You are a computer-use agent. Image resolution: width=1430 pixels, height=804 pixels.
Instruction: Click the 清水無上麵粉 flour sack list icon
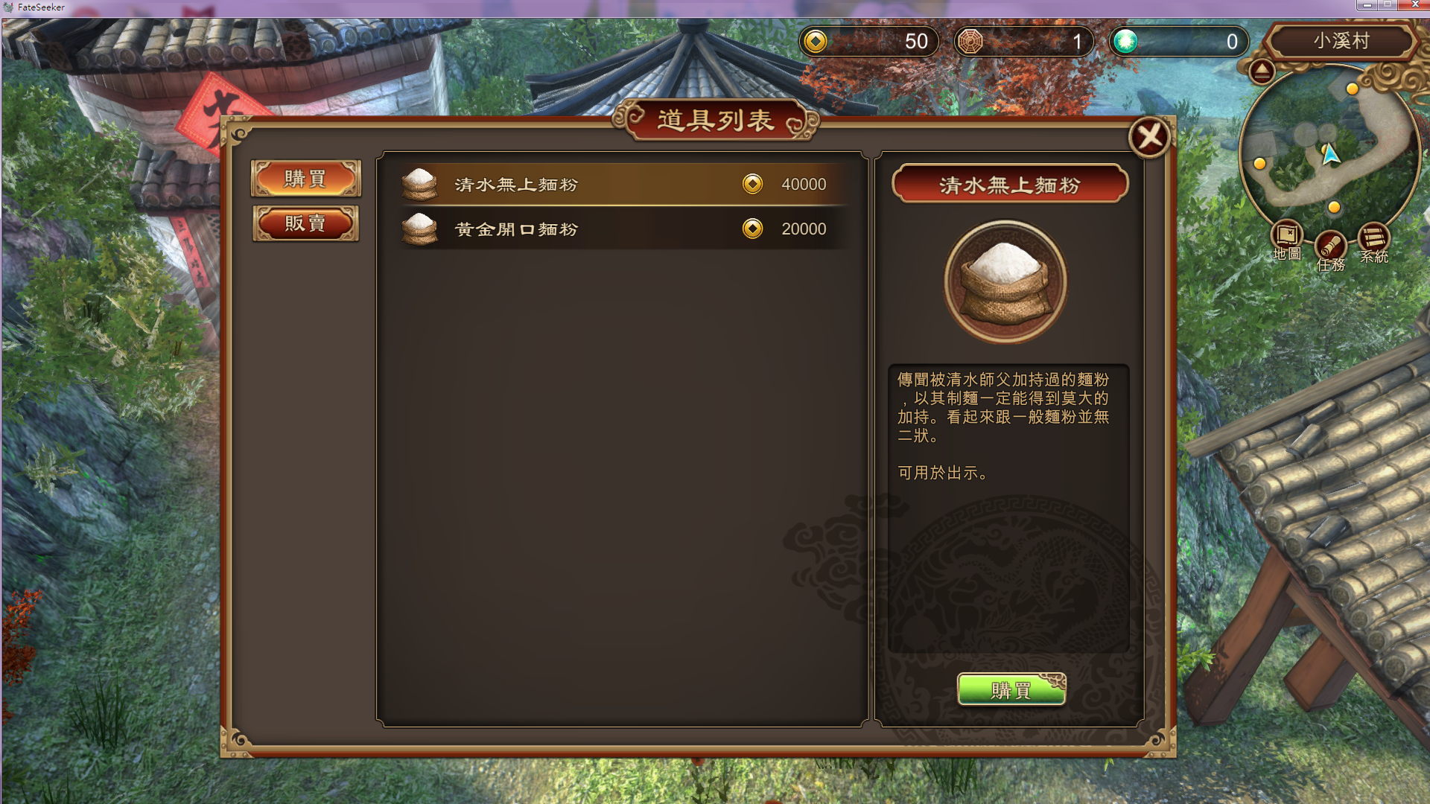[419, 184]
